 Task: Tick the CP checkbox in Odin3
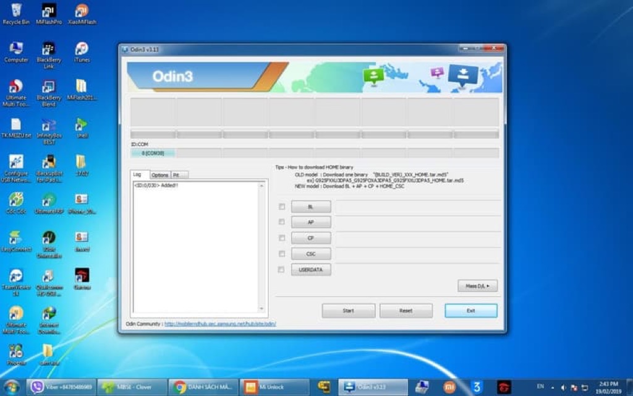coord(282,238)
